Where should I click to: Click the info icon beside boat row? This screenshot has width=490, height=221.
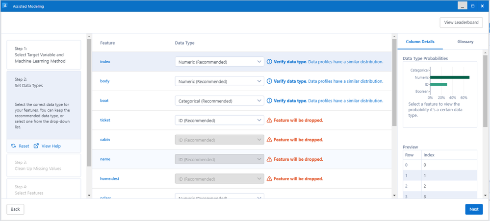269,101
